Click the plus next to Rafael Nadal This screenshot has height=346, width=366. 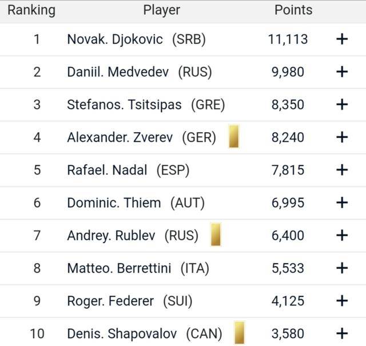[342, 170]
